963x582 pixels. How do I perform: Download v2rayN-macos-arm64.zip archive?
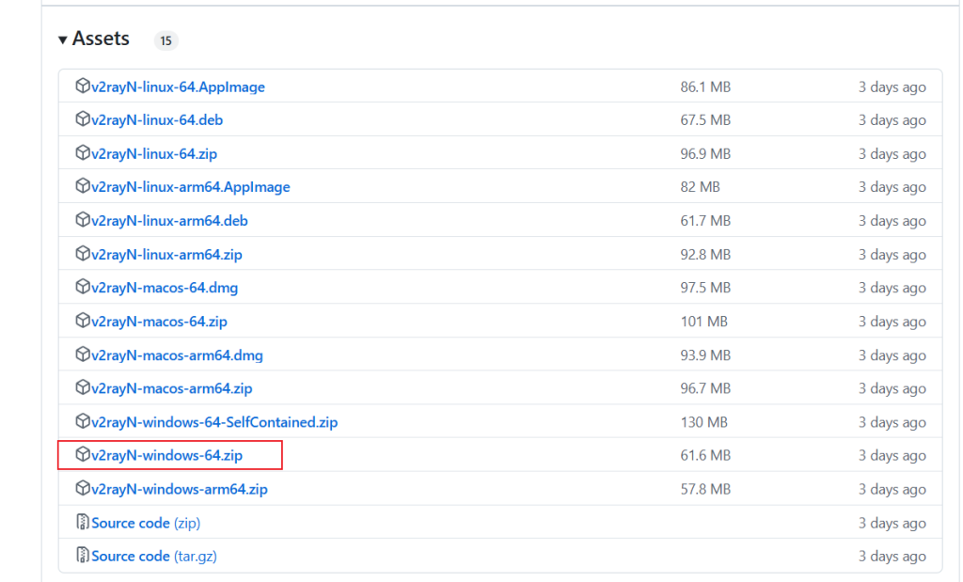click(x=171, y=388)
